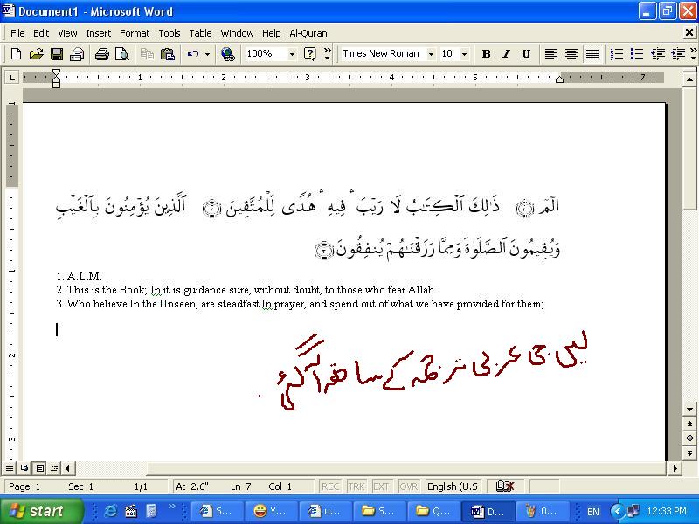The image size is (699, 524).
Task: Open the Help menu
Action: pos(271,33)
